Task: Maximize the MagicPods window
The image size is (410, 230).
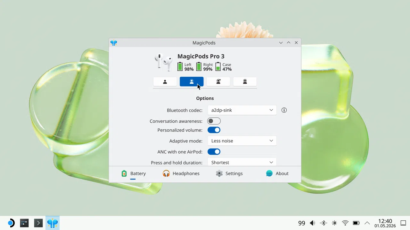Action: [289, 43]
